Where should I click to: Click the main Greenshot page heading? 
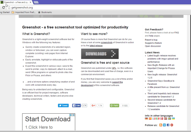[x=75, y=27]
